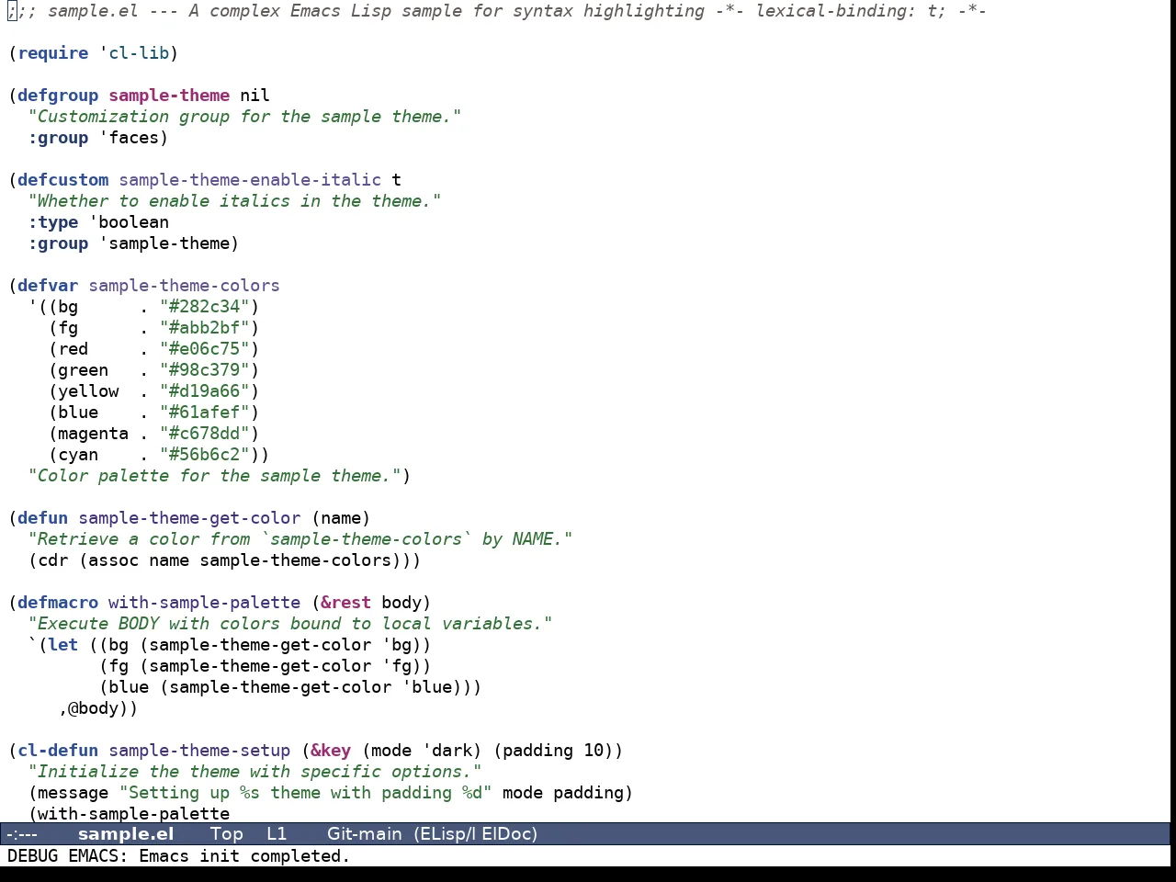The image size is (1176, 882).
Task: Click the 'defmacro' keyword
Action: pyautogui.click(x=58, y=603)
